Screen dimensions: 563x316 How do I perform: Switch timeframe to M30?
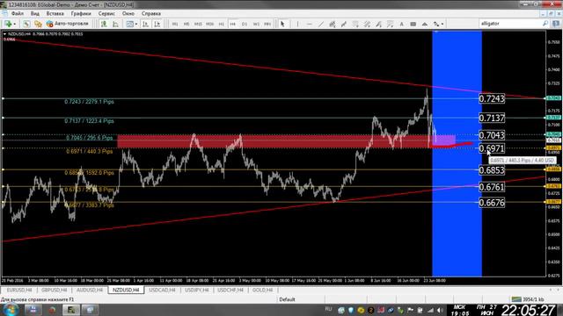tap(209, 24)
